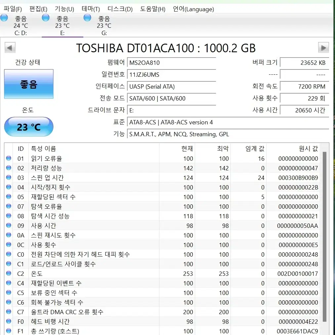The image size is (335, 335).
Task: Click the power-on hours value 20650 시간
Action: [x=304, y=110]
